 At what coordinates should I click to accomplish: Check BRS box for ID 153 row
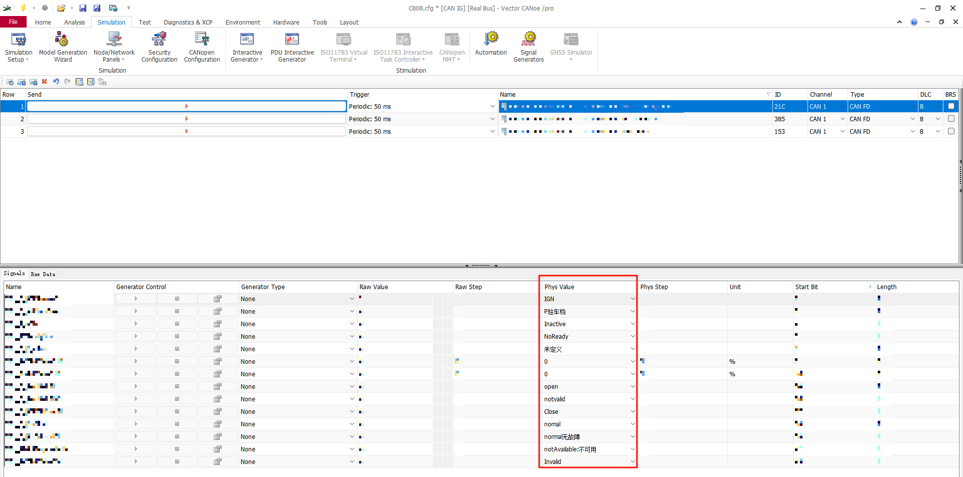pyautogui.click(x=951, y=131)
